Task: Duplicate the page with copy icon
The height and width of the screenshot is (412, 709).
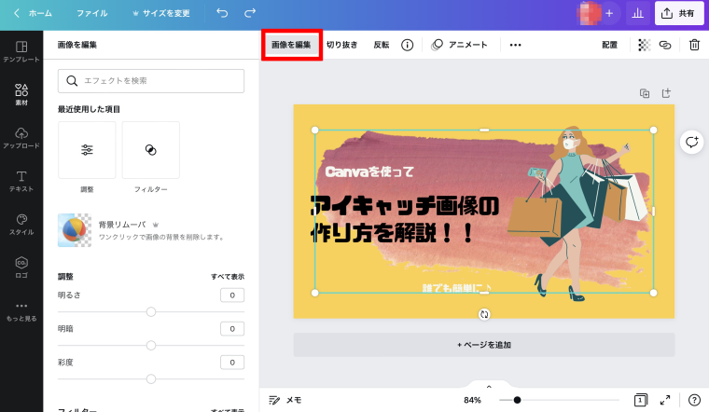Action: click(645, 93)
